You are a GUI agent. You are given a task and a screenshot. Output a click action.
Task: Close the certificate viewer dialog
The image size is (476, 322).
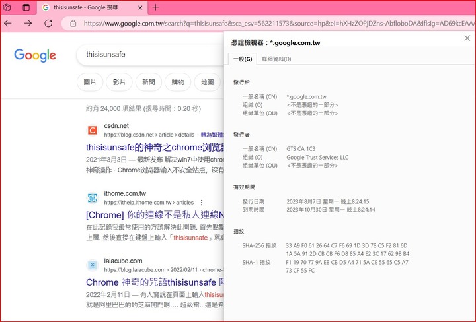tap(467, 38)
